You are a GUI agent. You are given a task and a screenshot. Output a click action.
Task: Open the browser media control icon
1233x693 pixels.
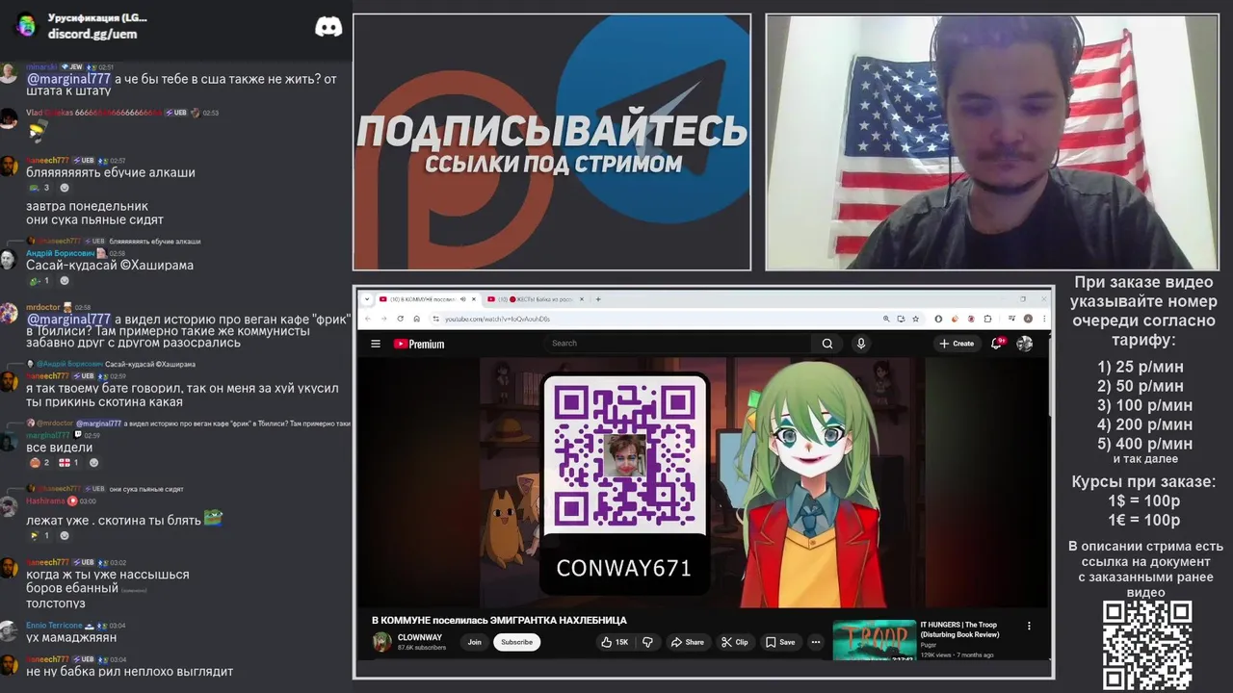point(1011,319)
